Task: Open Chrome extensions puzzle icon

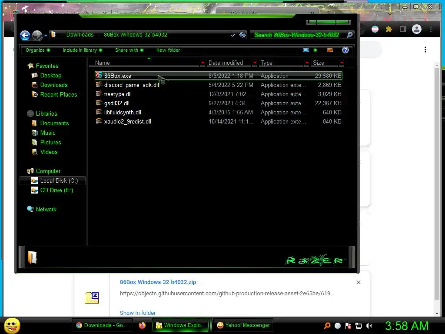Action: pos(389,29)
